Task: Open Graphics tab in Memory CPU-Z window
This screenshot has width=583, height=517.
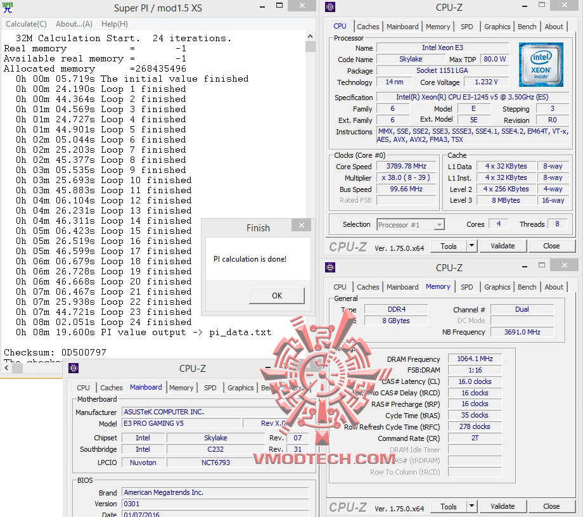Action: point(497,287)
